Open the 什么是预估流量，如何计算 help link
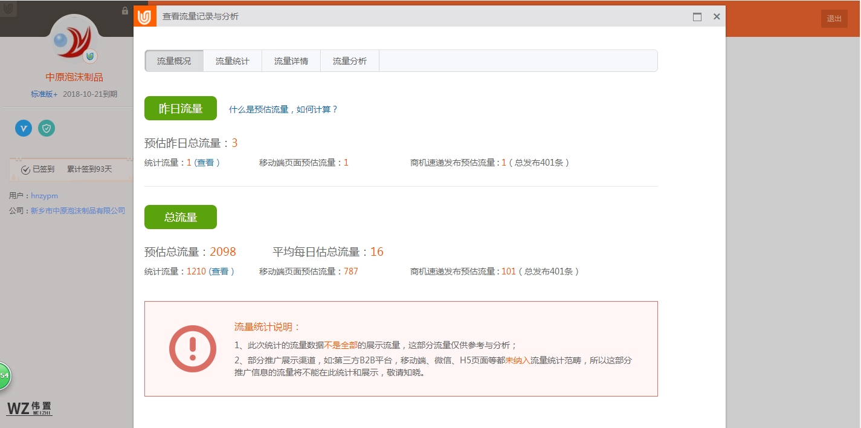Viewport: 861px width, 428px height. pyautogui.click(x=283, y=109)
